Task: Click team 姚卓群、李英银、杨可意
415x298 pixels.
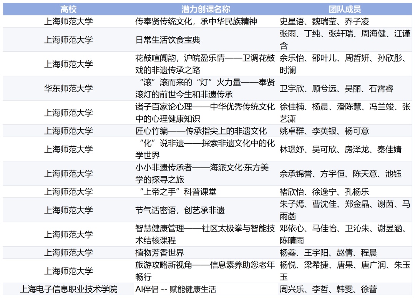Action: pos(324,131)
